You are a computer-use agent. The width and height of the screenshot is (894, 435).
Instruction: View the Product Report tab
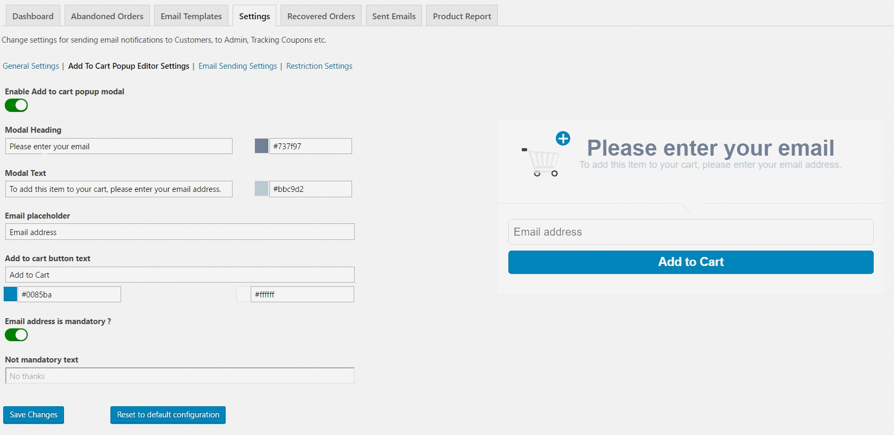tap(462, 16)
